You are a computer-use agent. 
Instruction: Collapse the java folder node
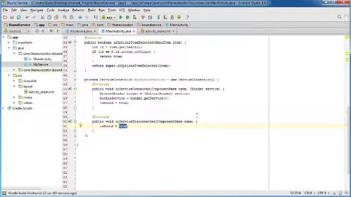pyautogui.click(x=9, y=48)
